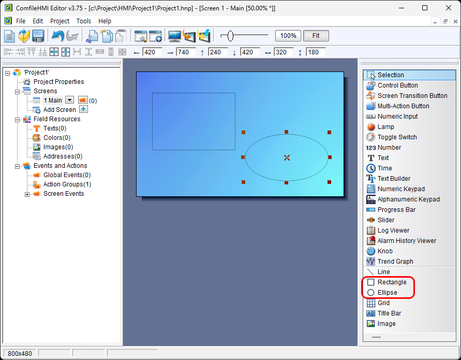Click the zoom slider handle

pyautogui.click(x=230, y=36)
